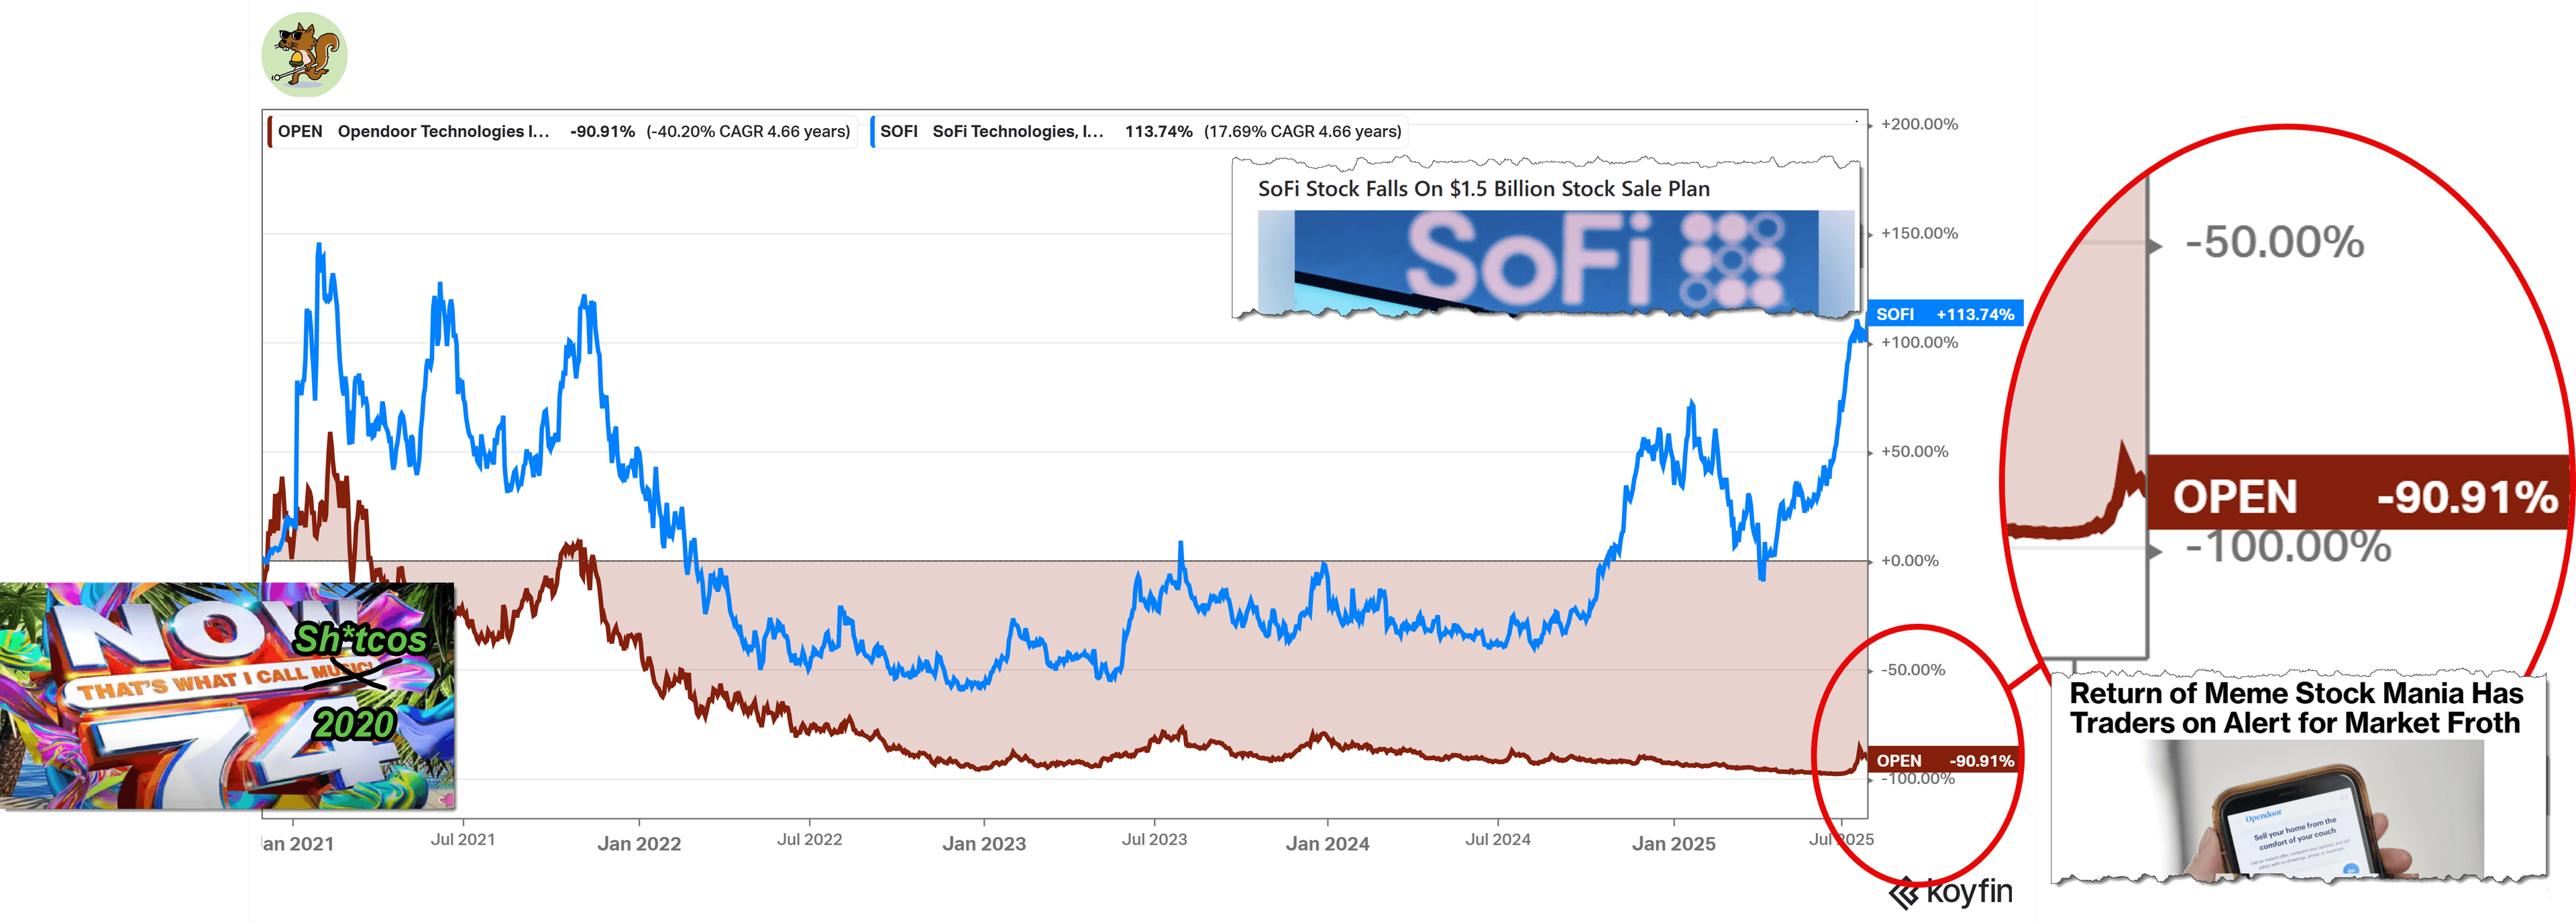Click the Jan 2025 date label
Viewport: 2576px width, 923px height.
(x=1674, y=844)
